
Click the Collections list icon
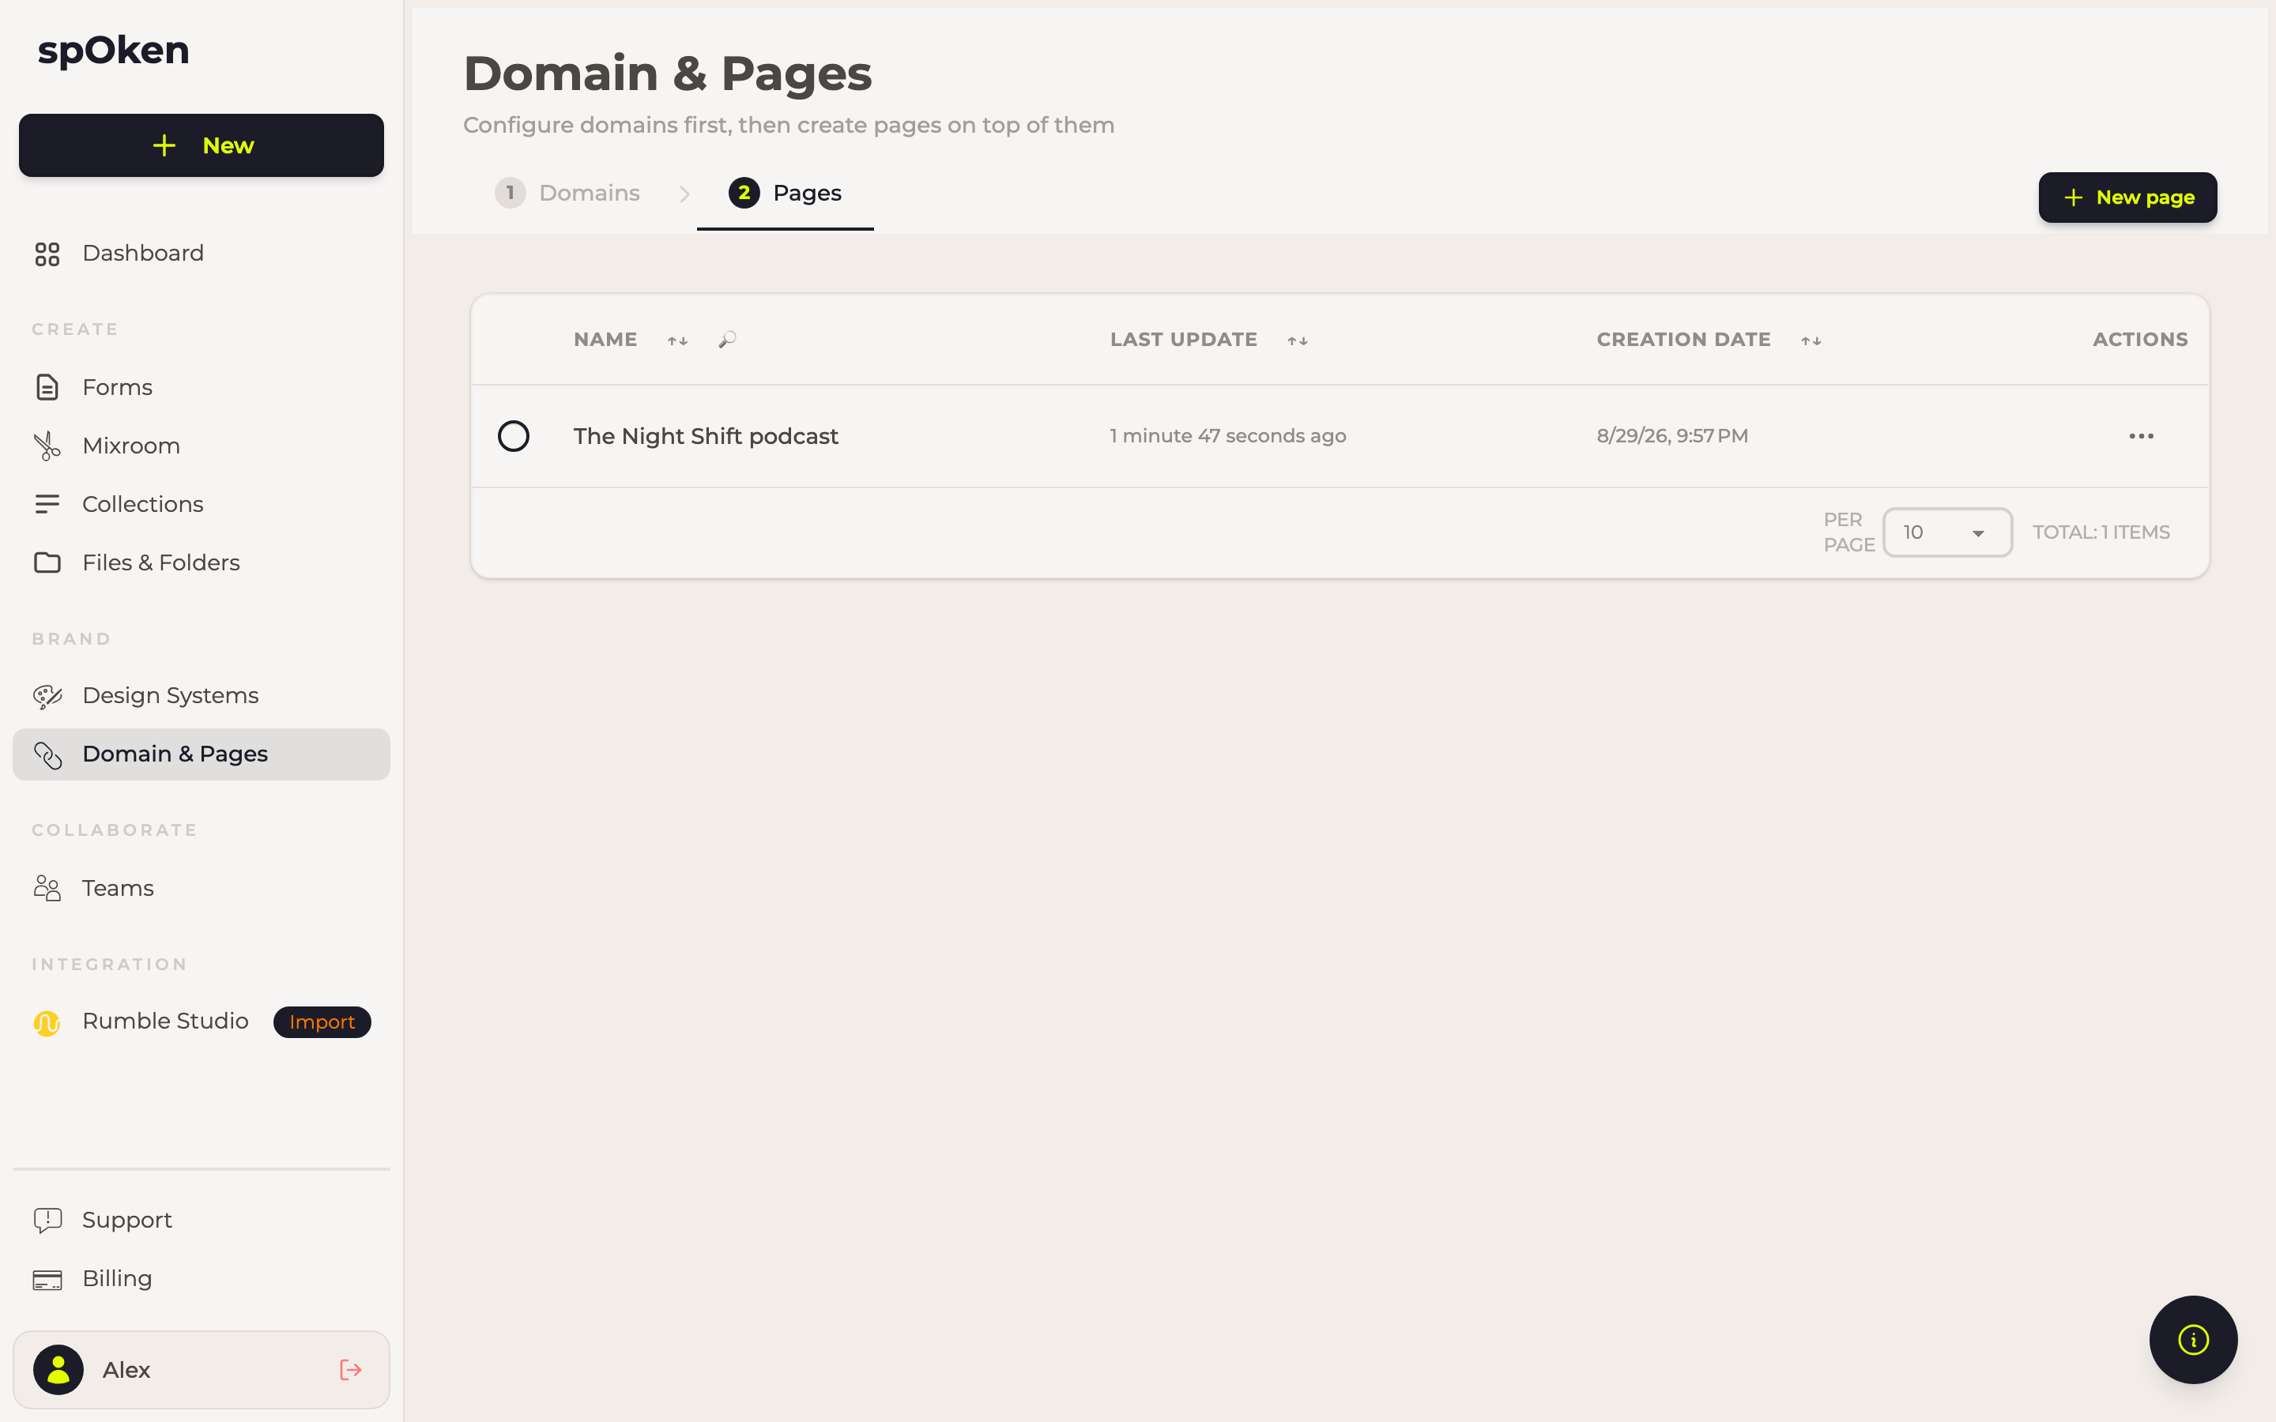[47, 504]
